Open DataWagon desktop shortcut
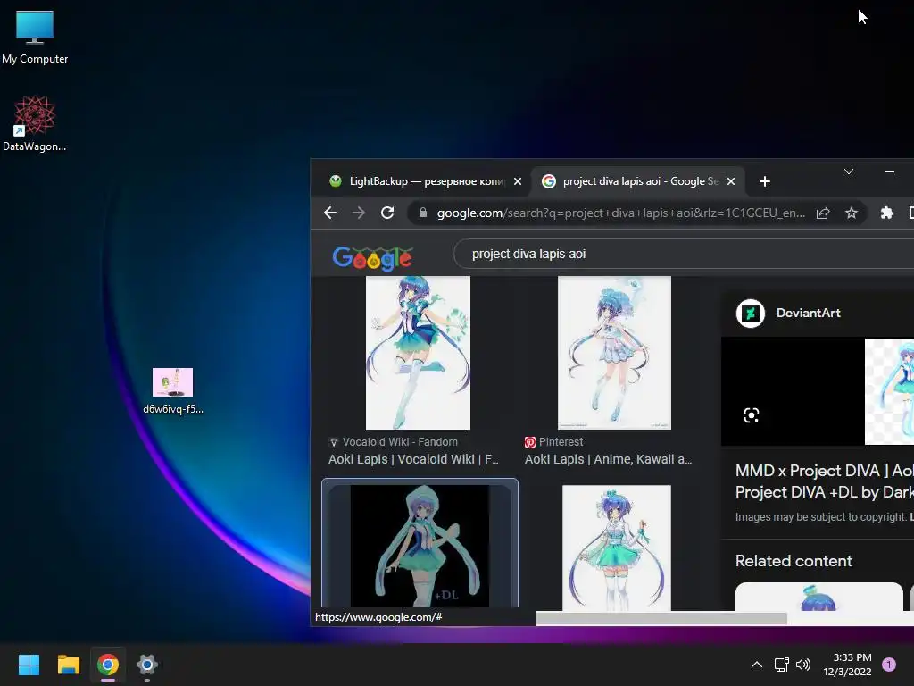This screenshot has width=914, height=686. coord(35,123)
